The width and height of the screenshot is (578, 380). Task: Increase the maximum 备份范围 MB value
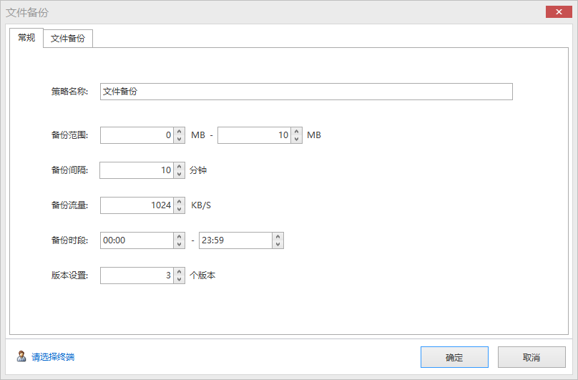click(x=296, y=132)
